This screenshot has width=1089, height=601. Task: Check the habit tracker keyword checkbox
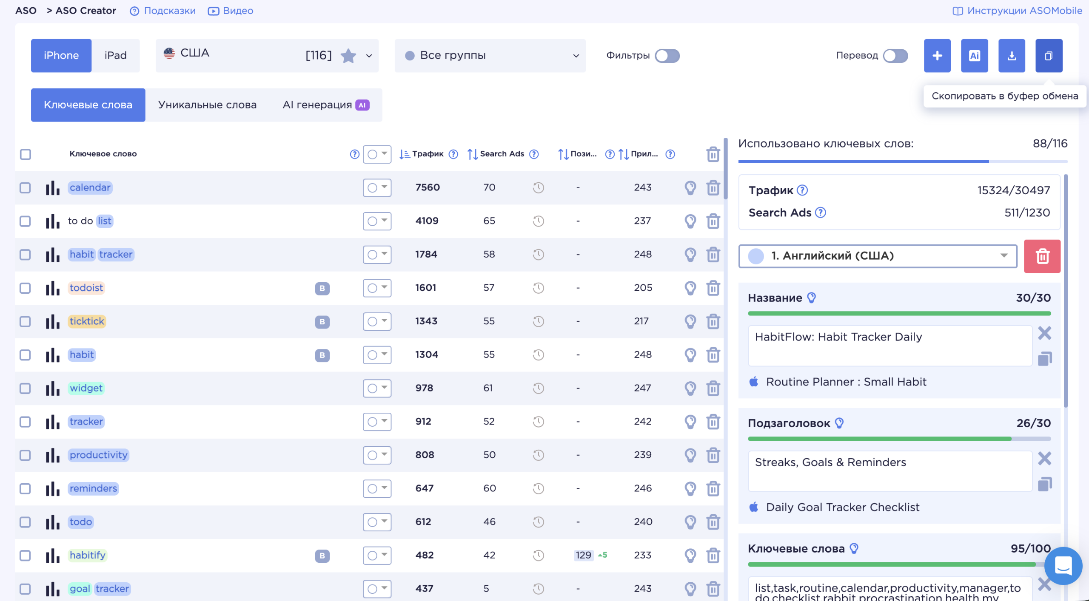26,255
